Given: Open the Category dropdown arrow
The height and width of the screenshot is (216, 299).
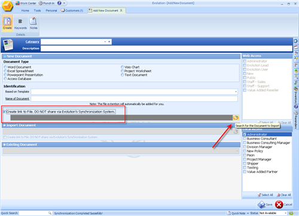Looking at the screenshot, I should (105, 42).
